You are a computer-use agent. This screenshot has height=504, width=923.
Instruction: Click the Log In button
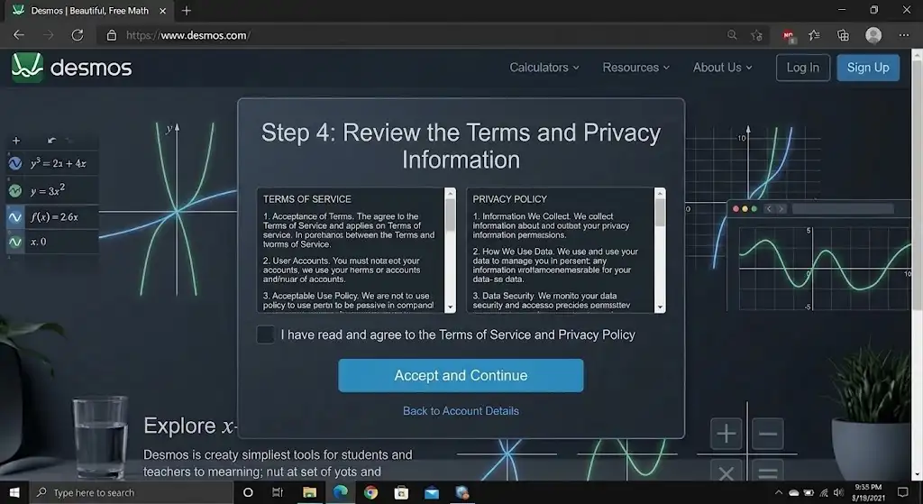[803, 67]
